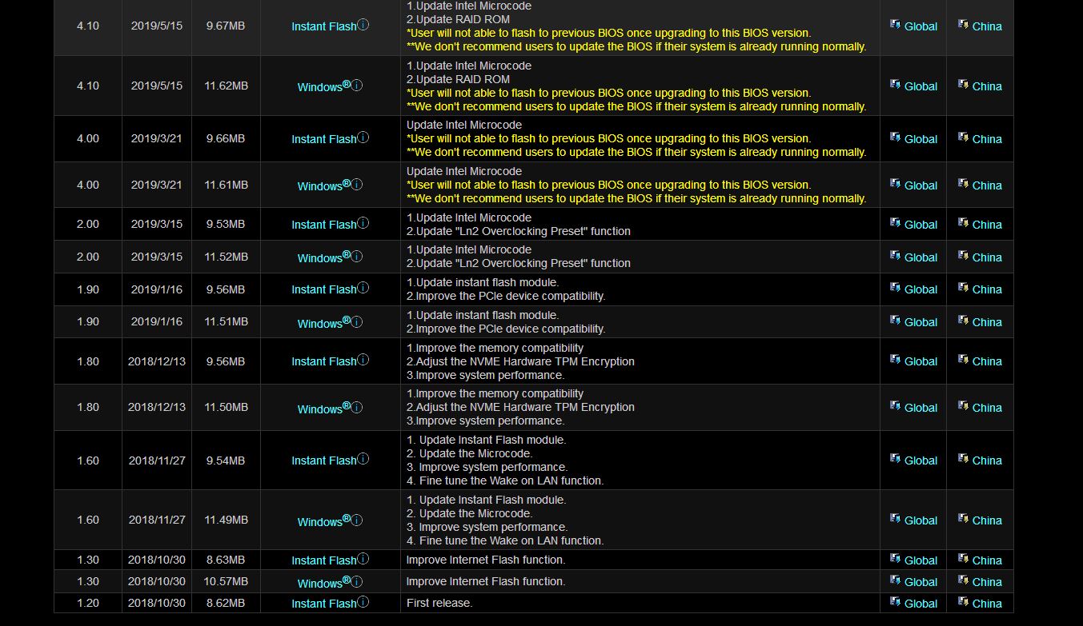Open the Instant Flash link in the First release row
Viewport: 1083px width, 626px height.
tap(323, 604)
